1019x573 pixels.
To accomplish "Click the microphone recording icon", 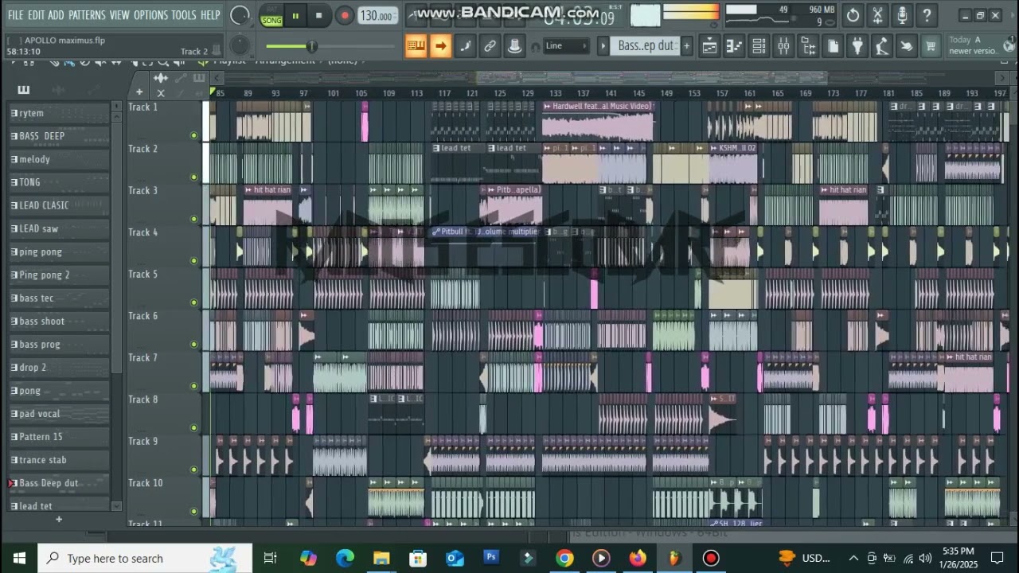I will click(x=902, y=15).
